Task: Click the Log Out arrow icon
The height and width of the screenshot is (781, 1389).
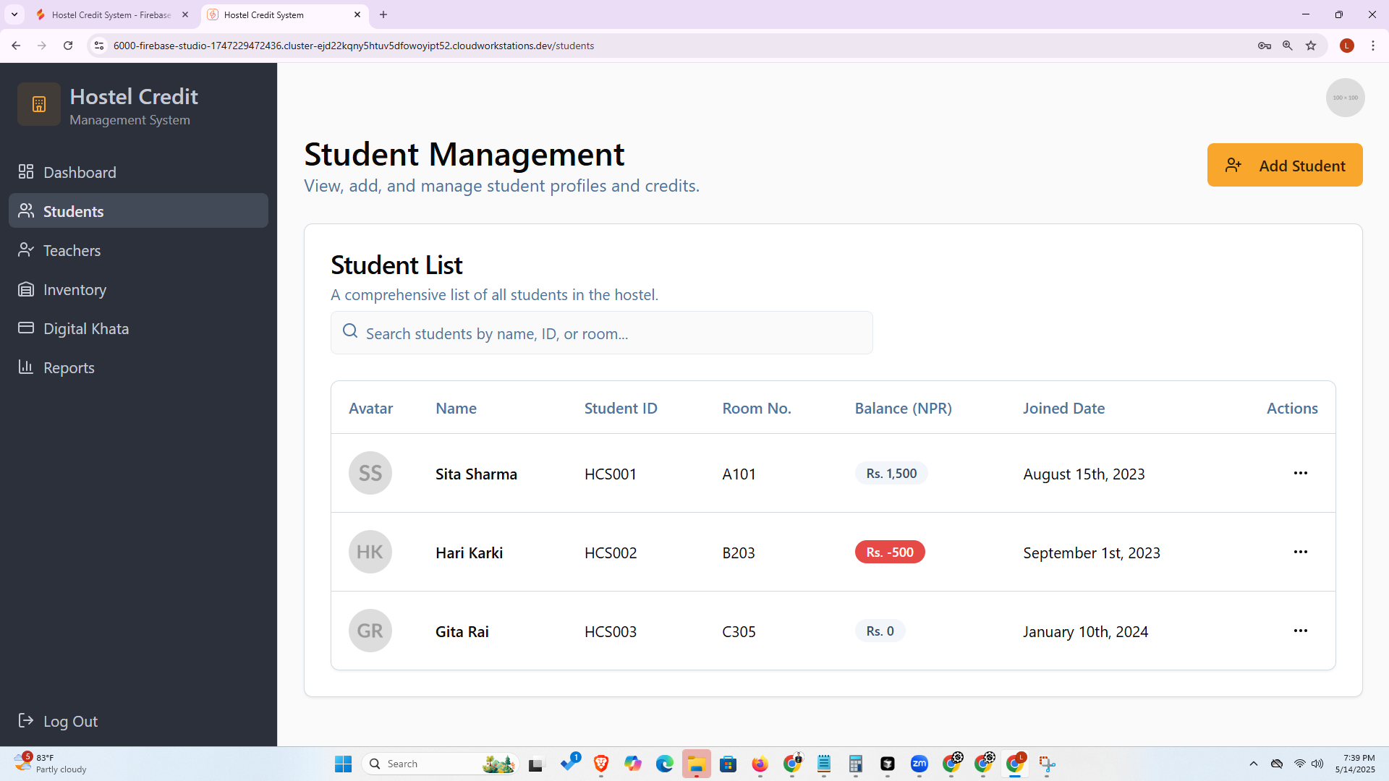Action: (x=26, y=721)
